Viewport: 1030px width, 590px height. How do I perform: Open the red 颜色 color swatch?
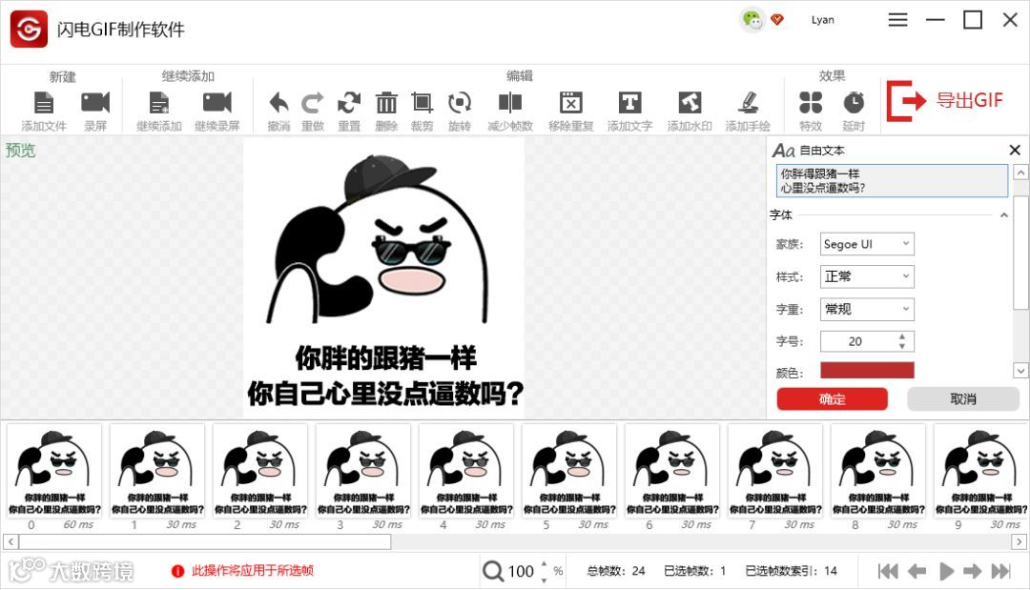point(867,370)
